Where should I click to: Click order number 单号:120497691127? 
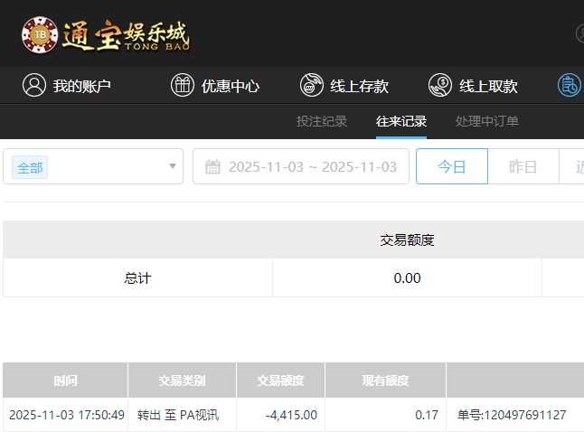click(x=512, y=415)
